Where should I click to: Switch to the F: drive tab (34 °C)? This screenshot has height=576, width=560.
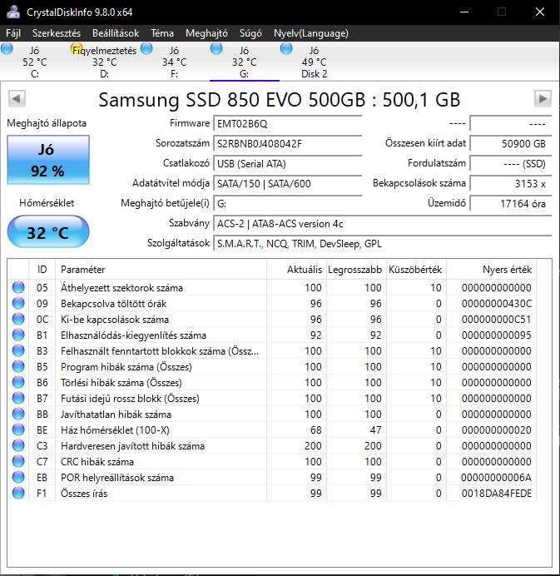pos(174,62)
